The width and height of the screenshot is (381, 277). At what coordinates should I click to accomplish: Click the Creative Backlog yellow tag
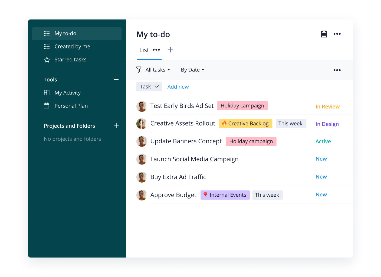(245, 124)
